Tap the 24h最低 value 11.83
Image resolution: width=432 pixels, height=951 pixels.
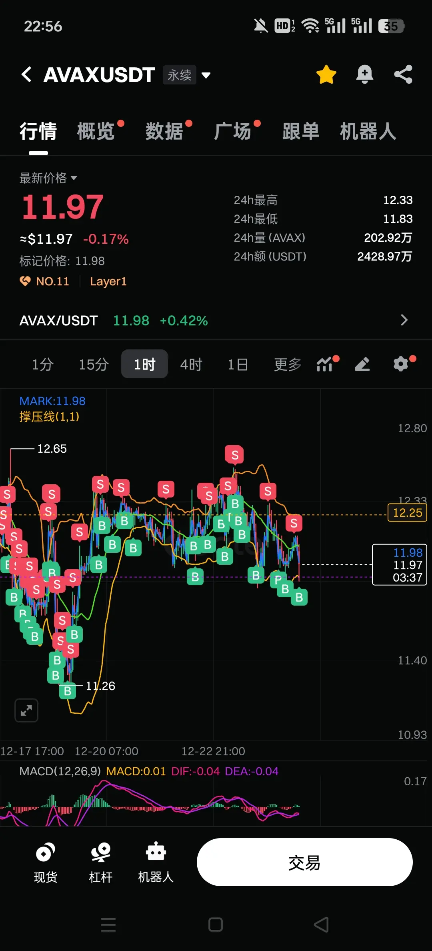[398, 219]
